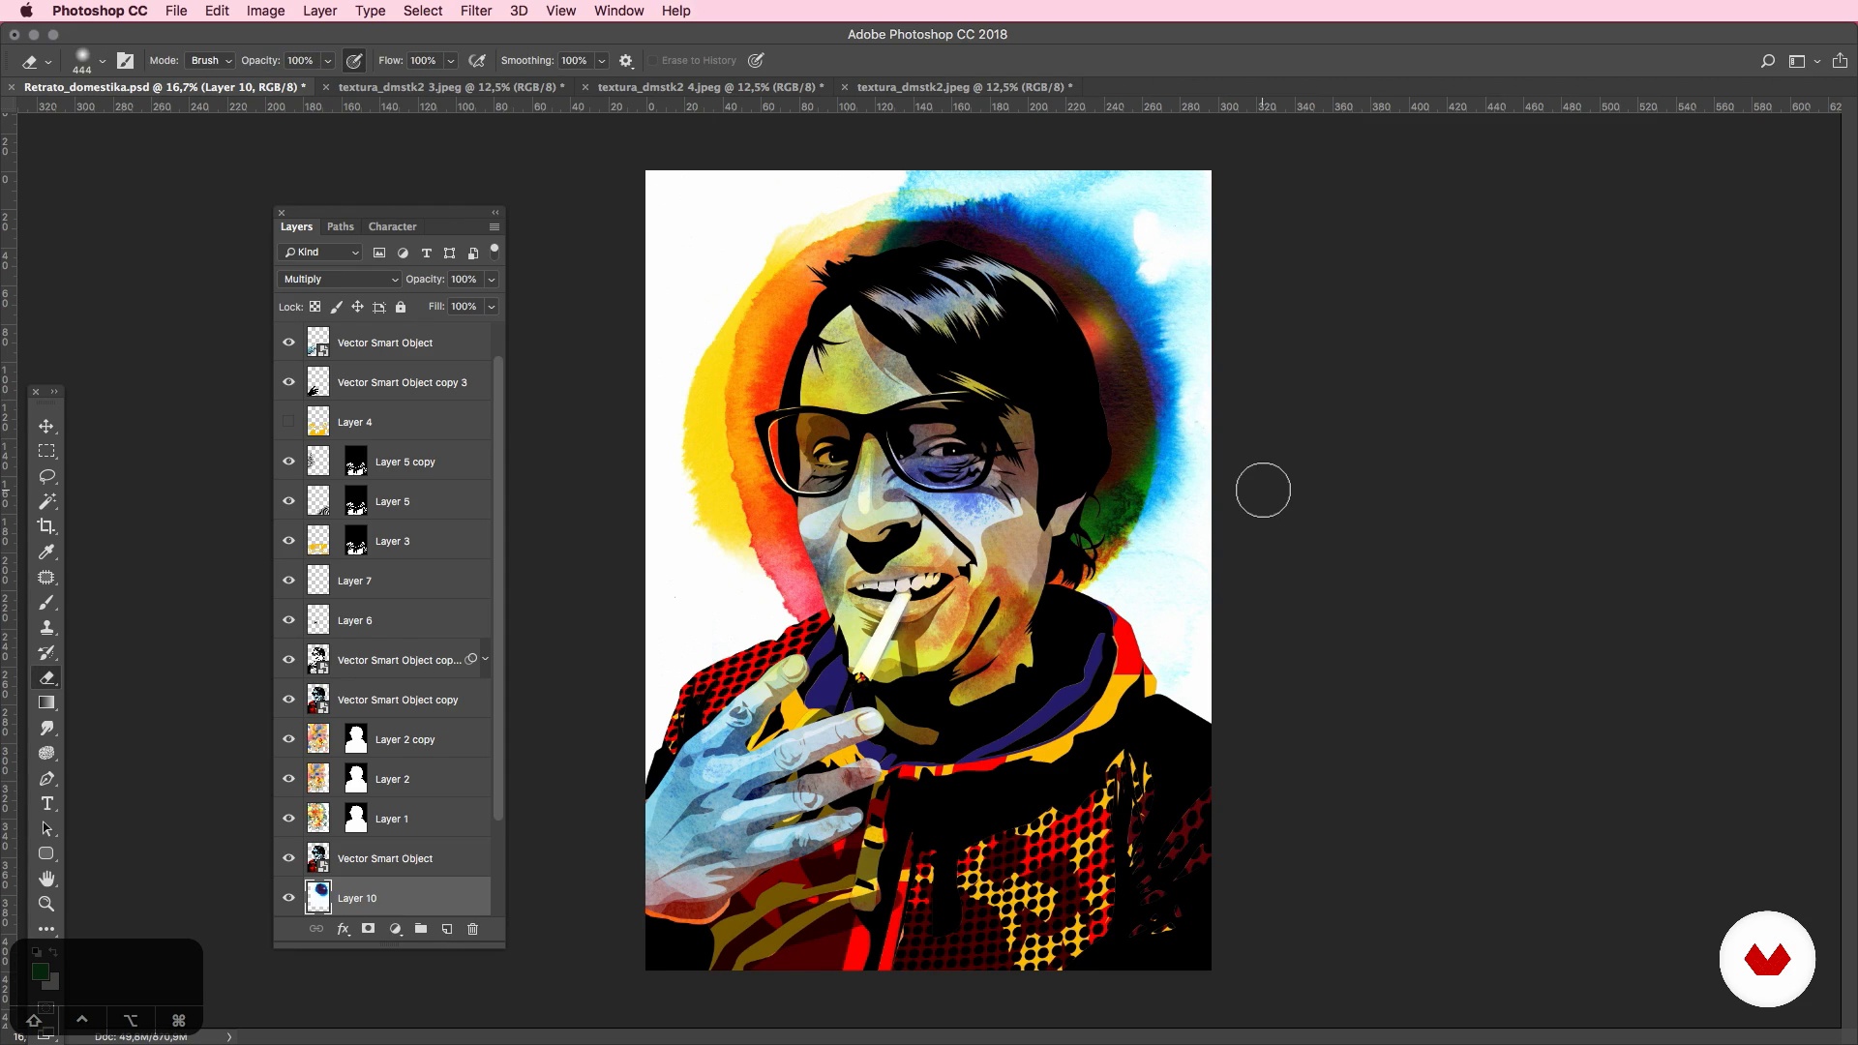This screenshot has height=1045, width=1858.
Task: Hide the Layer 10 layer
Action: coord(288,898)
